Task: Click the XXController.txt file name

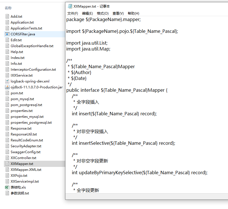Action: (x=23, y=158)
